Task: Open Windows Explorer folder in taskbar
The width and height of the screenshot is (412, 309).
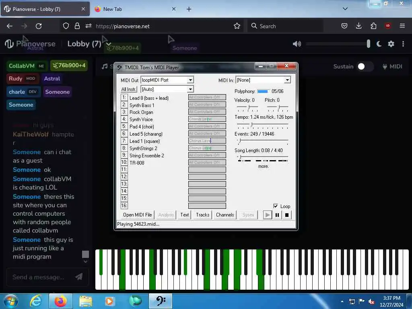Action: [86, 301]
